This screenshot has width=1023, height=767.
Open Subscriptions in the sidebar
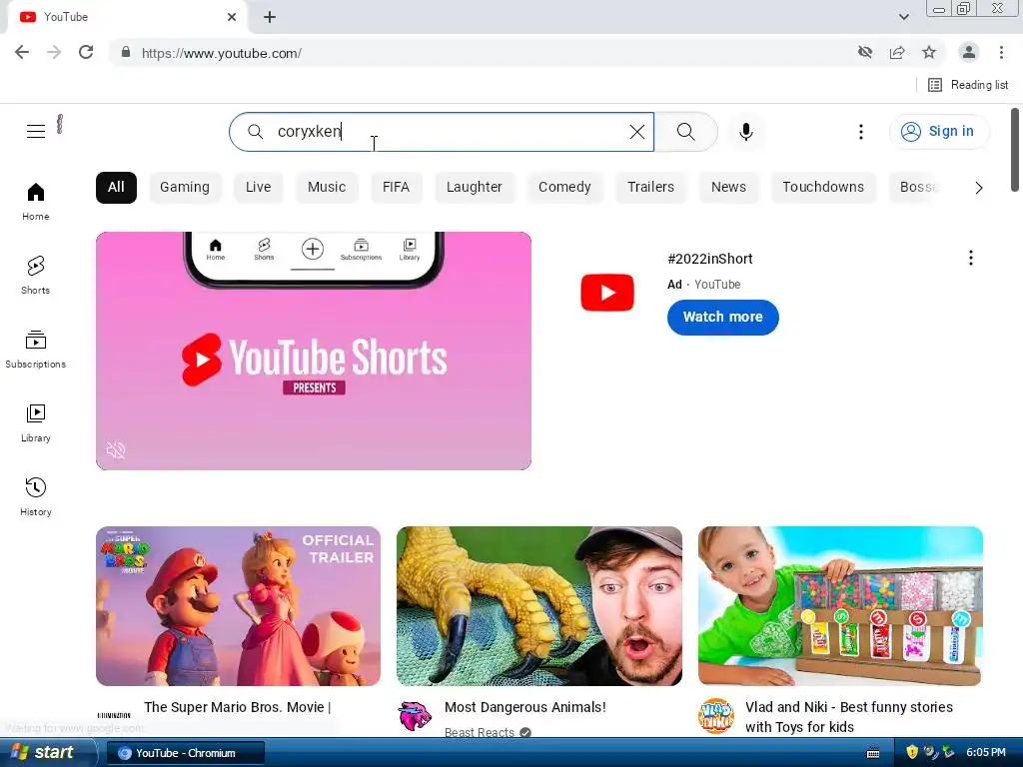(x=36, y=350)
